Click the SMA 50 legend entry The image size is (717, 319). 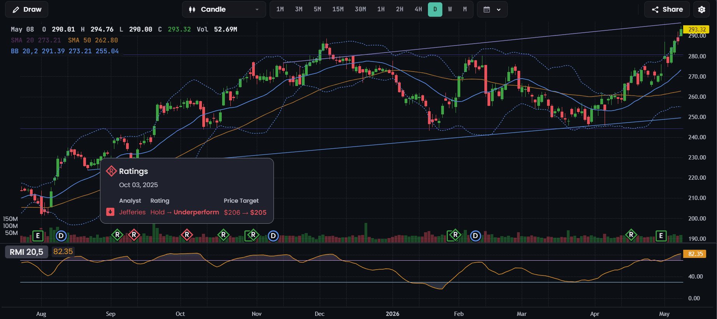coord(93,40)
